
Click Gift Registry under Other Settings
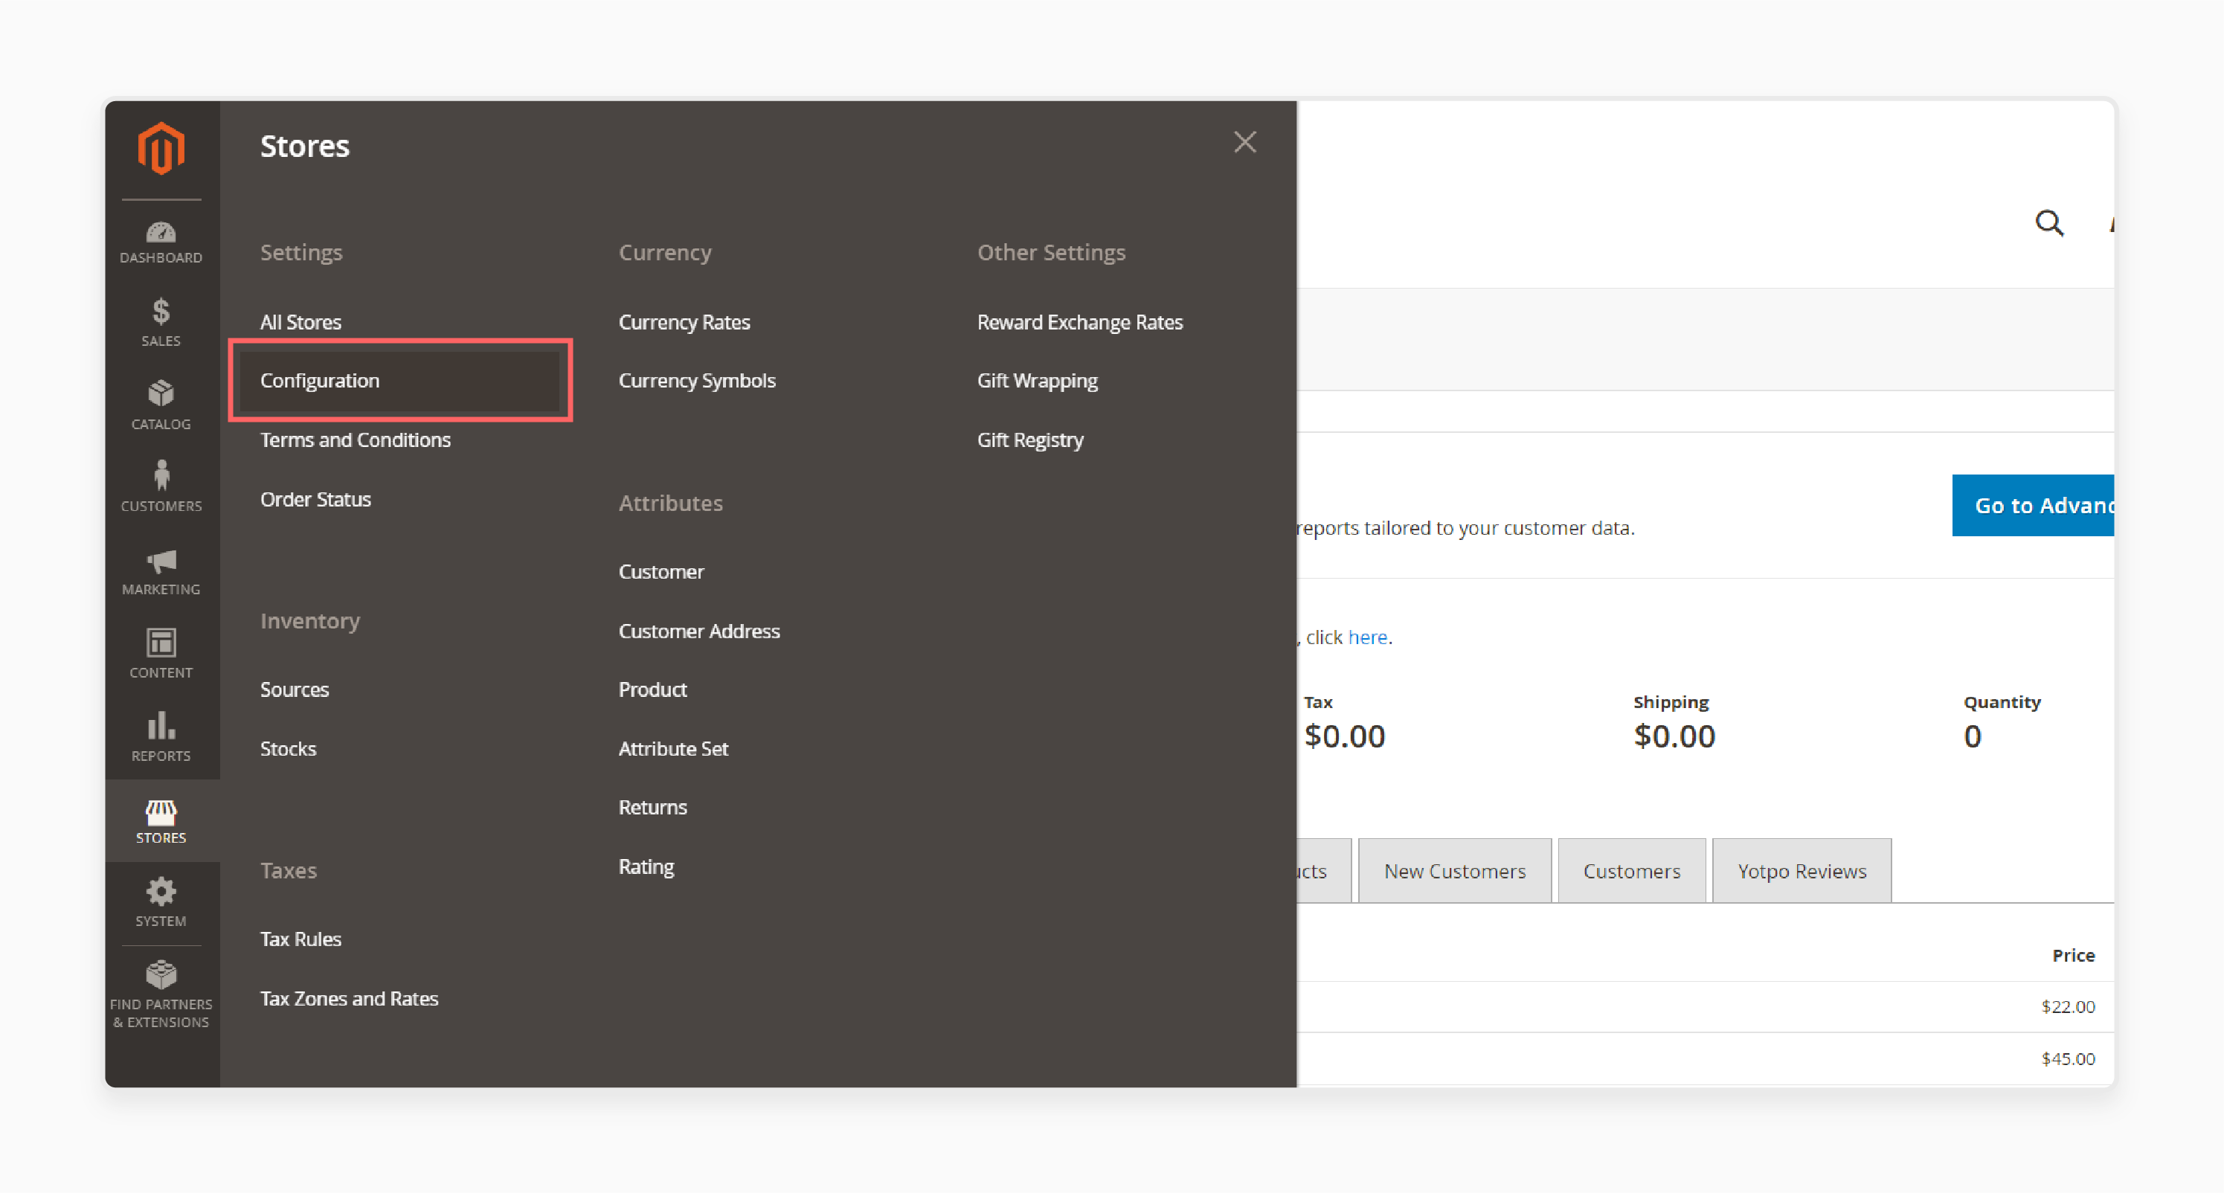(x=1029, y=438)
